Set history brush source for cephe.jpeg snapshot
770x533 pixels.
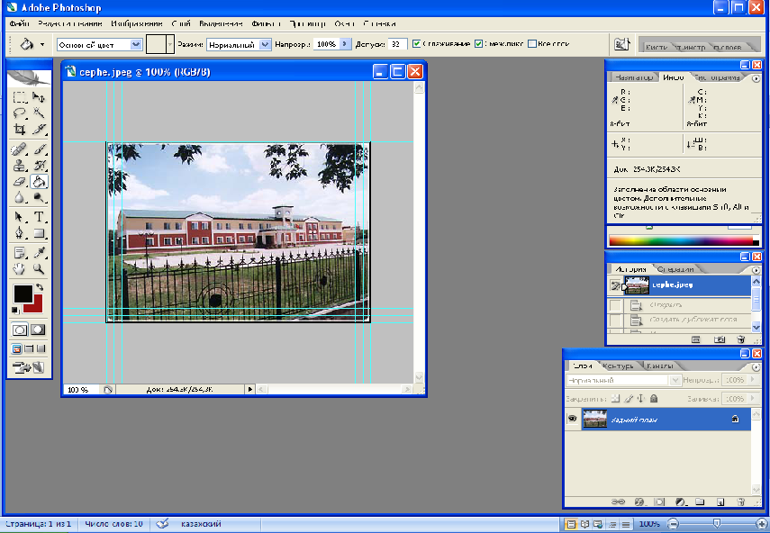[x=615, y=285]
